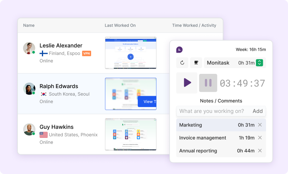
Task: Select the Annual reporting note
Action: pos(221,151)
